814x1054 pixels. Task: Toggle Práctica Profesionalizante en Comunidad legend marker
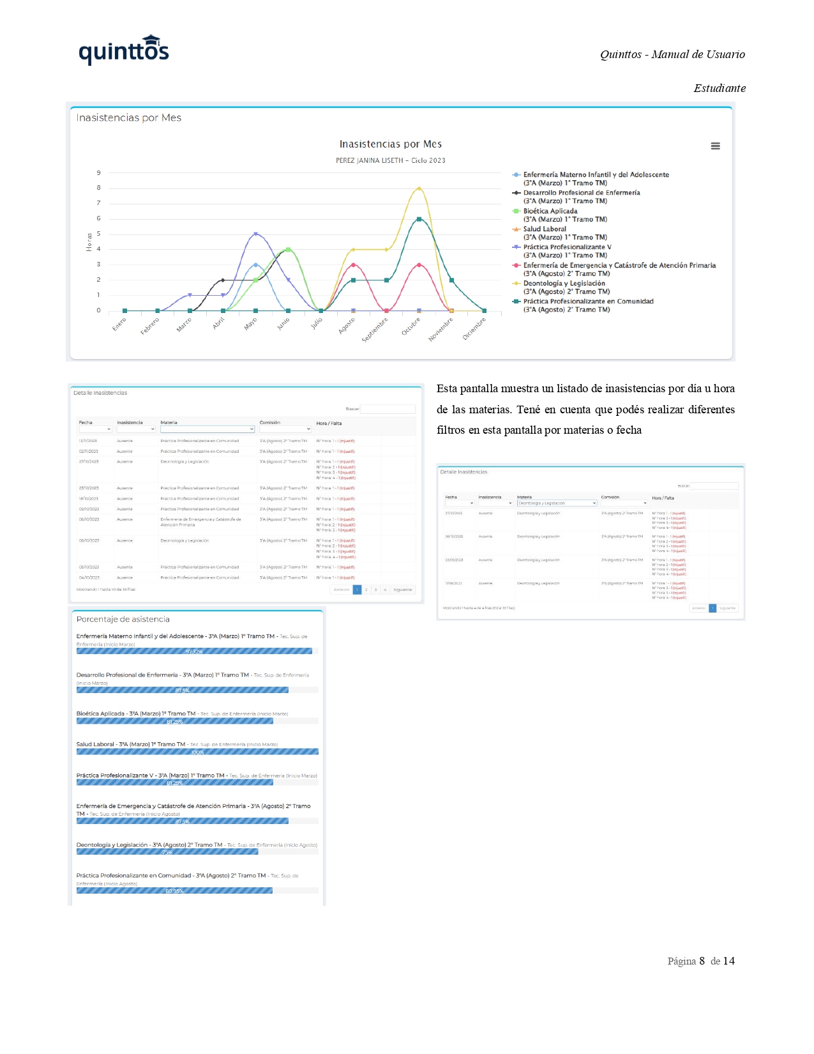point(516,302)
